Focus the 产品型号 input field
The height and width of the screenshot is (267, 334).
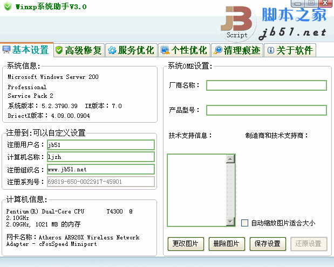(x=267, y=110)
